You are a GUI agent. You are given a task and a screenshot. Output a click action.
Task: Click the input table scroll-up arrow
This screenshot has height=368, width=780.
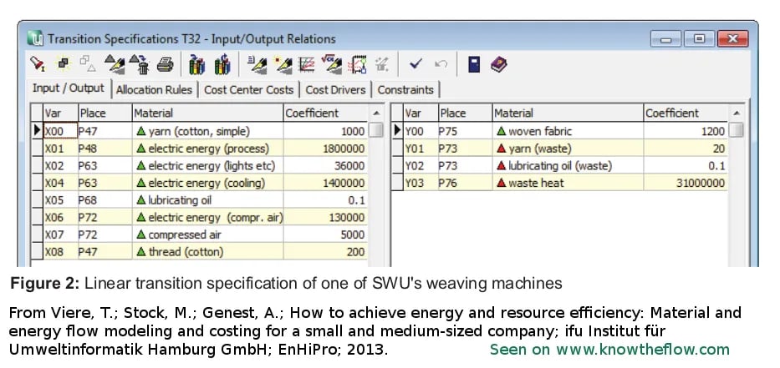pos(376,113)
